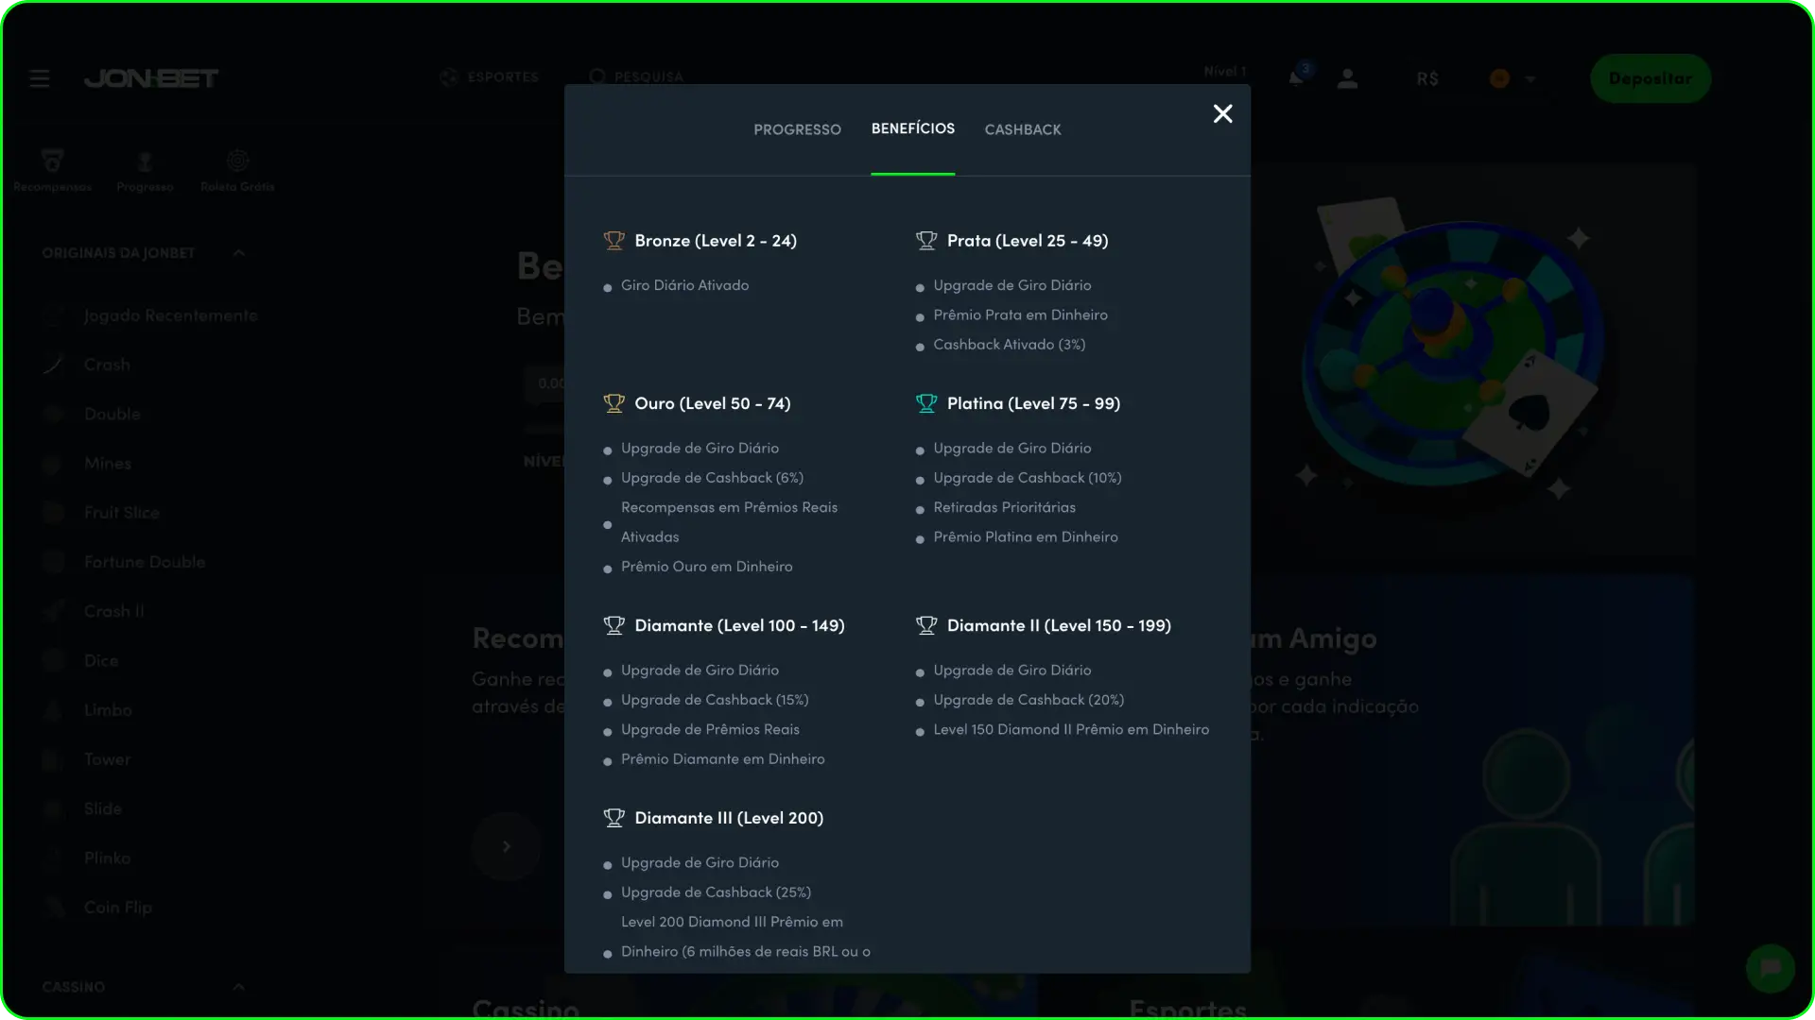Click the Ouro (Level 50 - 74) heading
Screen dimensions: 1815x1020
(713, 403)
